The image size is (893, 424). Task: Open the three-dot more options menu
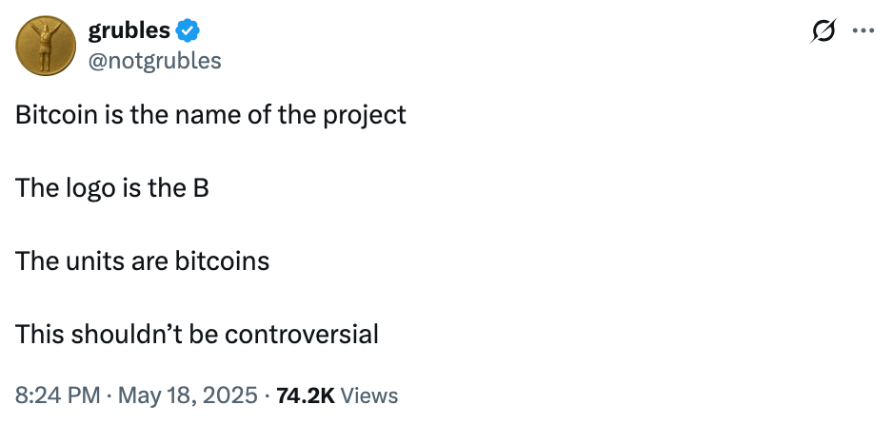(x=863, y=31)
